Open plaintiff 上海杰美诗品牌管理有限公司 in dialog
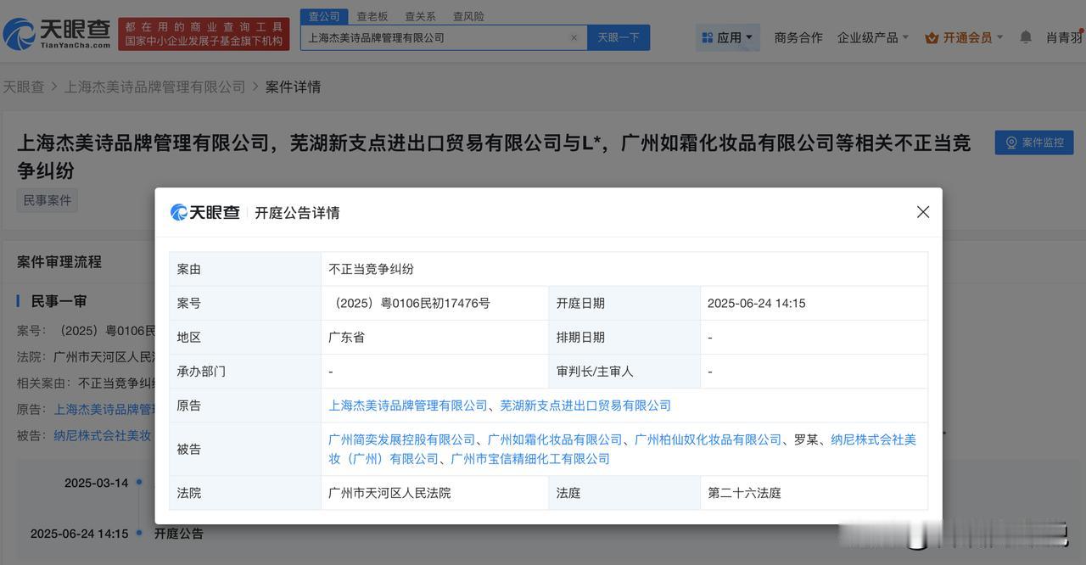1086x565 pixels. tap(408, 406)
